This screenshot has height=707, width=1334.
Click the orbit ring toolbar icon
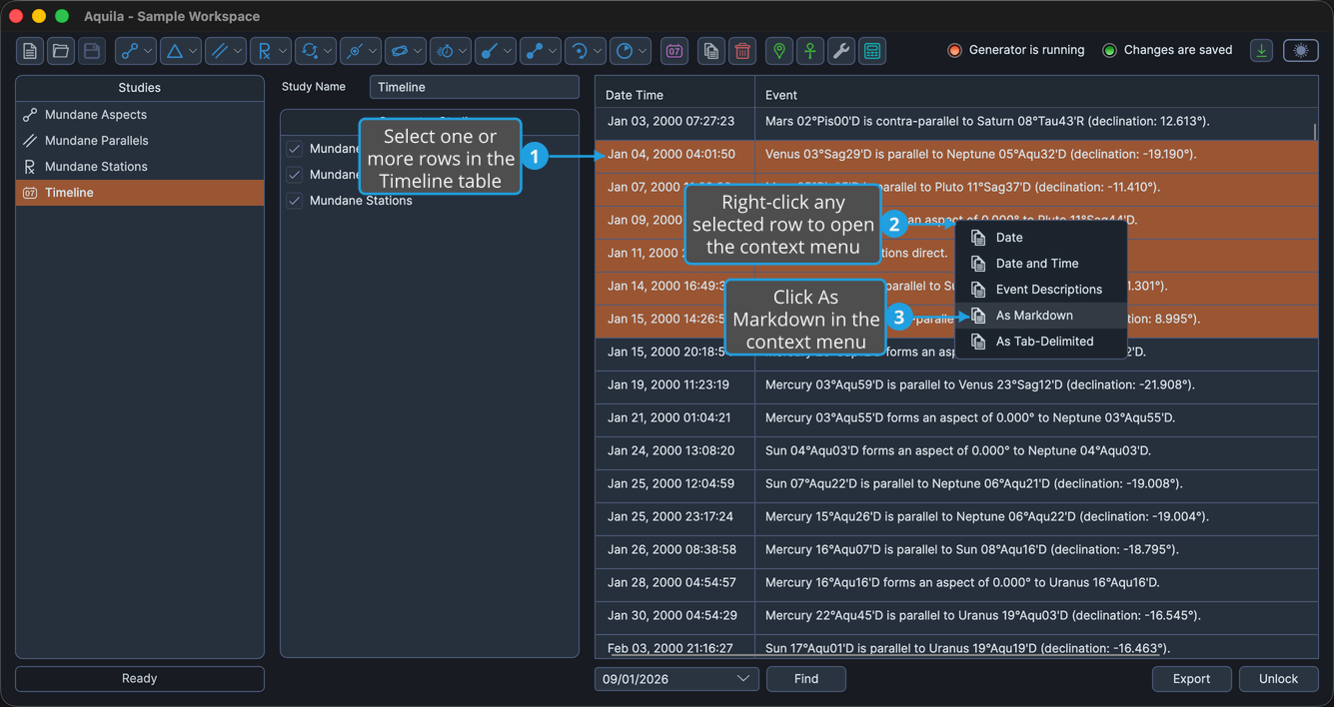(x=400, y=51)
